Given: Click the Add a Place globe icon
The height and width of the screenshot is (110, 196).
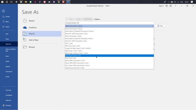Looking at the screenshot, I should pos(25,40).
